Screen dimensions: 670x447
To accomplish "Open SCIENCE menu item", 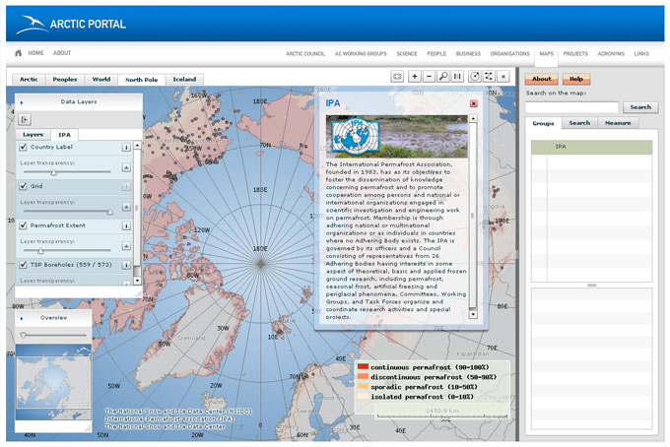I will 407,54.
